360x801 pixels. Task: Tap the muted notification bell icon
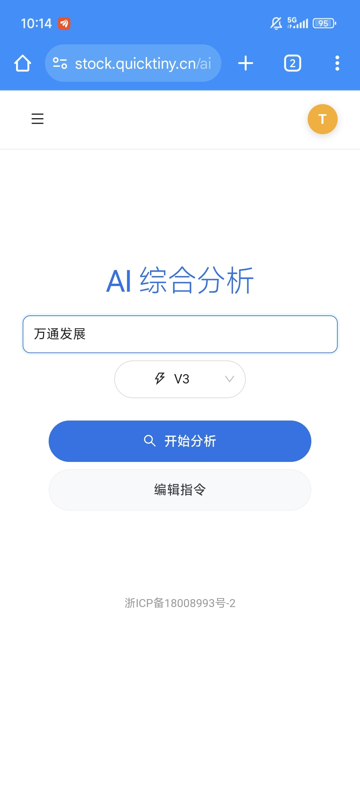[276, 23]
